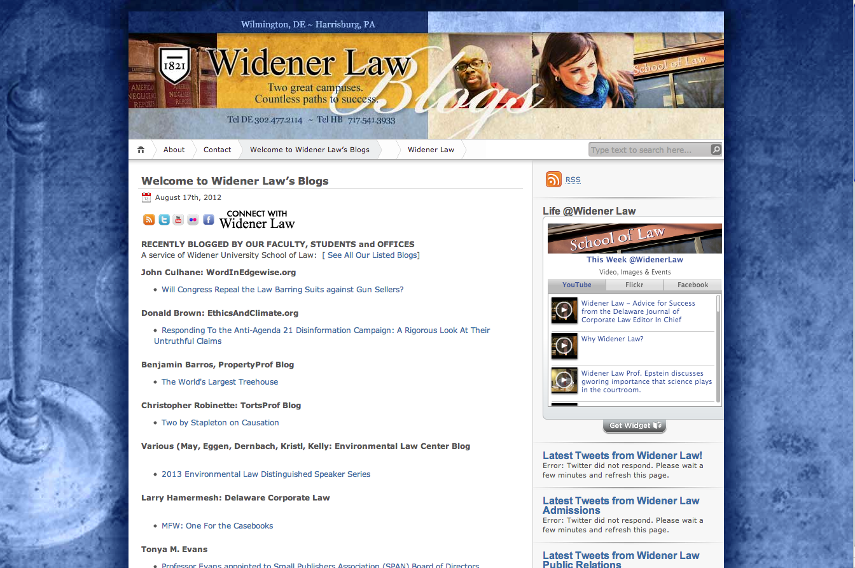Viewport: 855px width, 568px height.
Task: Click the orange RSS icon in the post
Action: [149, 220]
